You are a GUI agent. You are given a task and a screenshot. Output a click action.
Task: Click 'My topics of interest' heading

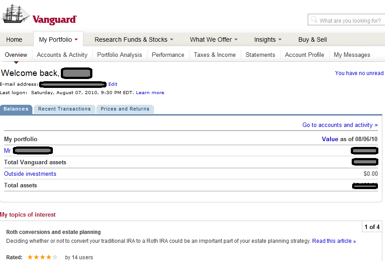28,214
